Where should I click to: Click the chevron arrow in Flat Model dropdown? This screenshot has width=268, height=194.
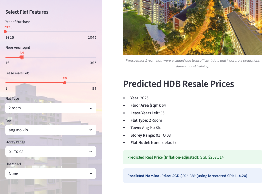pos(91,174)
